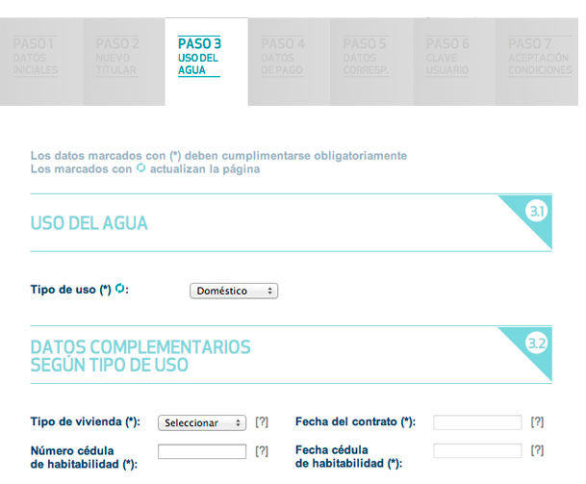The image size is (586, 484).
Task: Go to Paso 6 Clave Usuario tab
Action: click(454, 62)
